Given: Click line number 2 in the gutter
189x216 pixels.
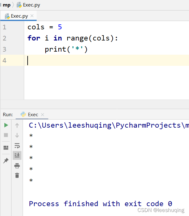Looking at the screenshot, I should (x=4, y=38).
